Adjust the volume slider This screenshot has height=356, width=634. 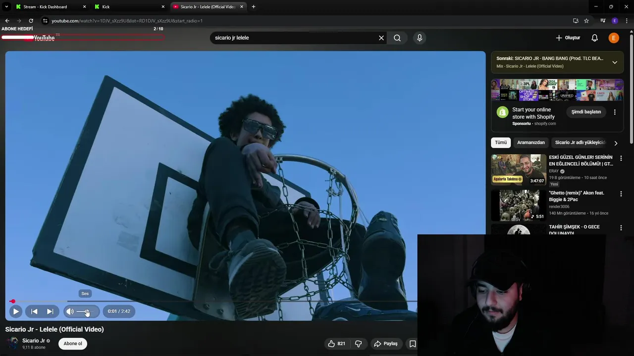pos(85,311)
